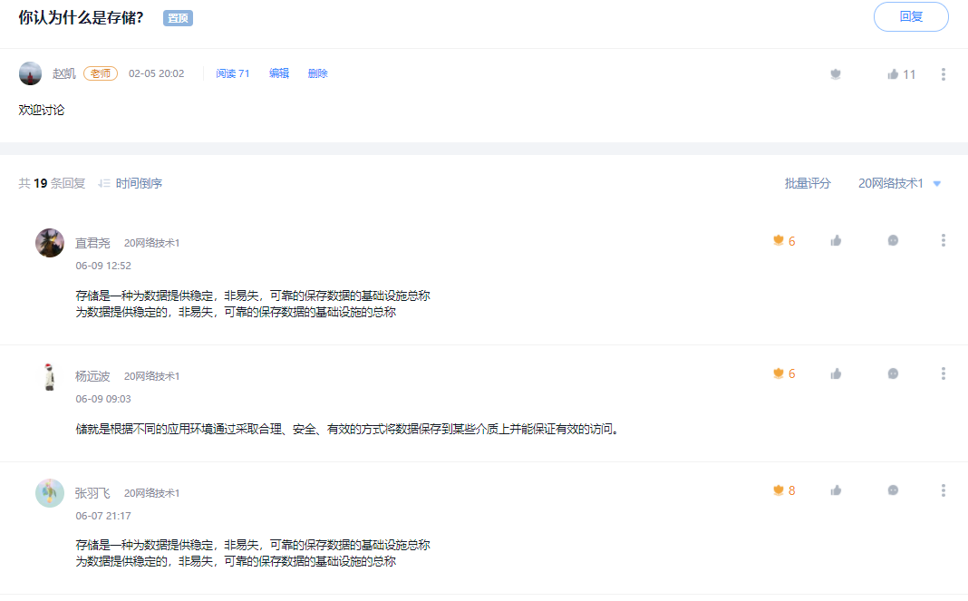Select 批量评分 batch grading
Screen dimensions: 968x601
tap(808, 182)
